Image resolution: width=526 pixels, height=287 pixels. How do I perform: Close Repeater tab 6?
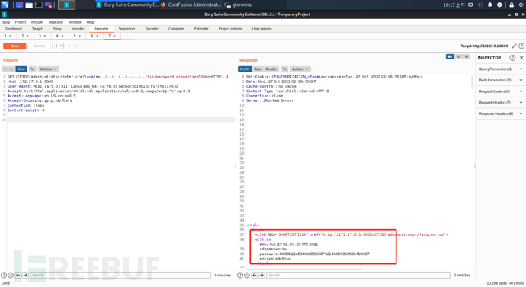pyautogui.click(x=97, y=36)
